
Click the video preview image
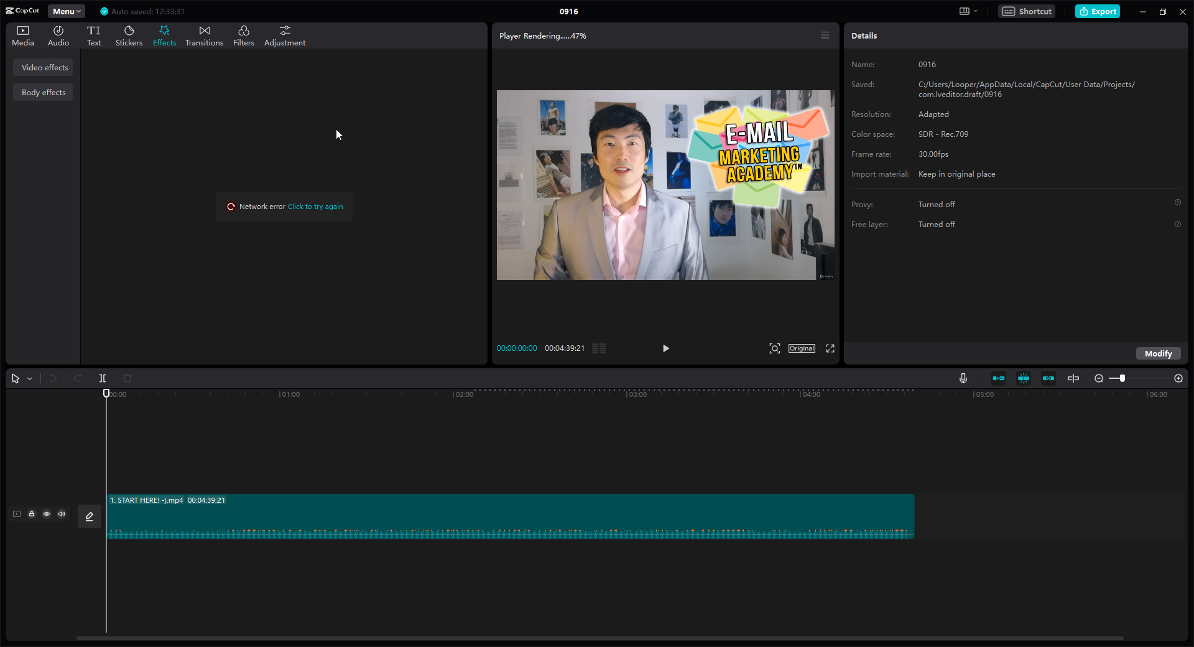point(665,185)
